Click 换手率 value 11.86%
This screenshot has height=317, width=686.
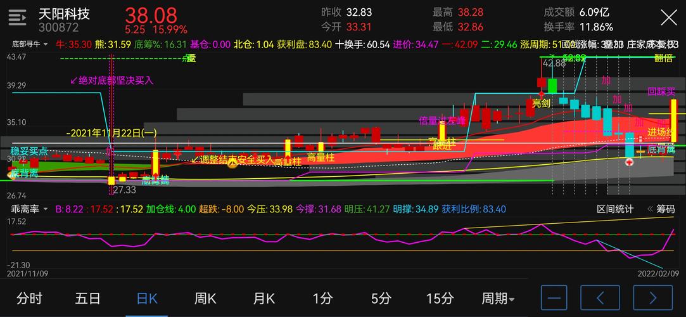coord(596,27)
